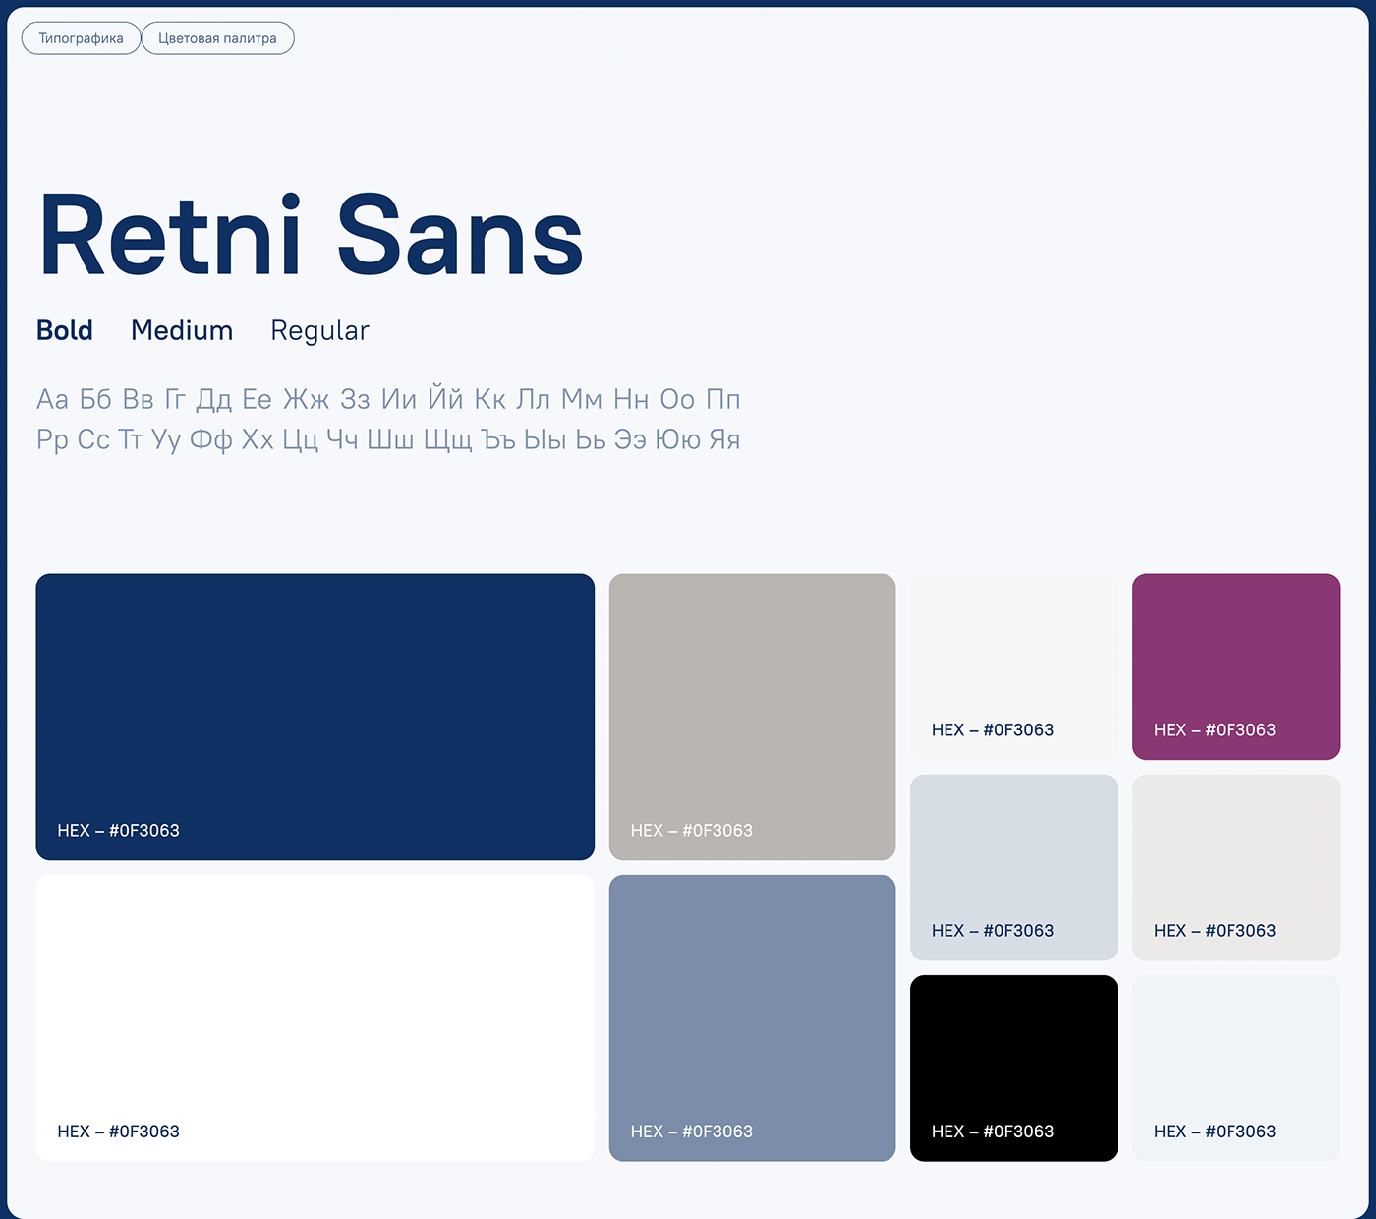
Task: Click the HEX label on the purple swatch
Action: [1215, 730]
